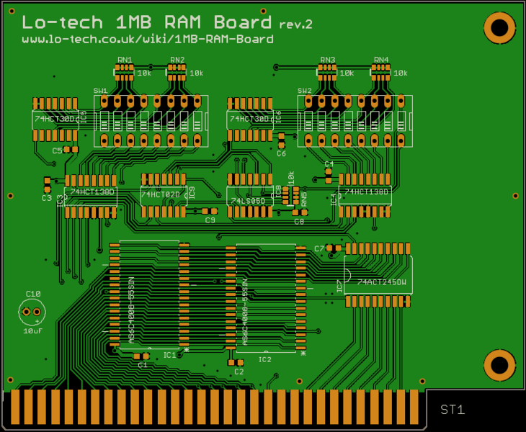Pick the AS6C4008-55SIN marking on IC2
Viewport: 526px width, 432px height.
coord(245,312)
